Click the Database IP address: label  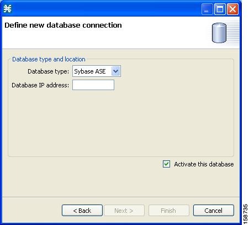point(40,85)
